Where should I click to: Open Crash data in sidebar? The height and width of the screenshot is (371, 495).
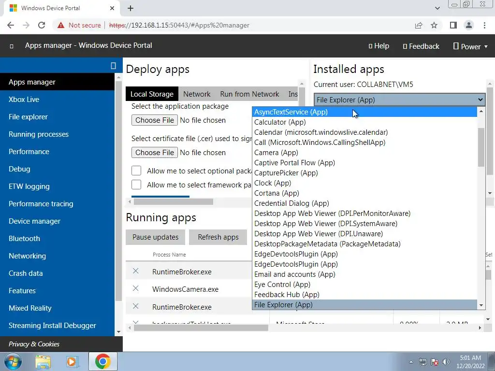pos(26,273)
